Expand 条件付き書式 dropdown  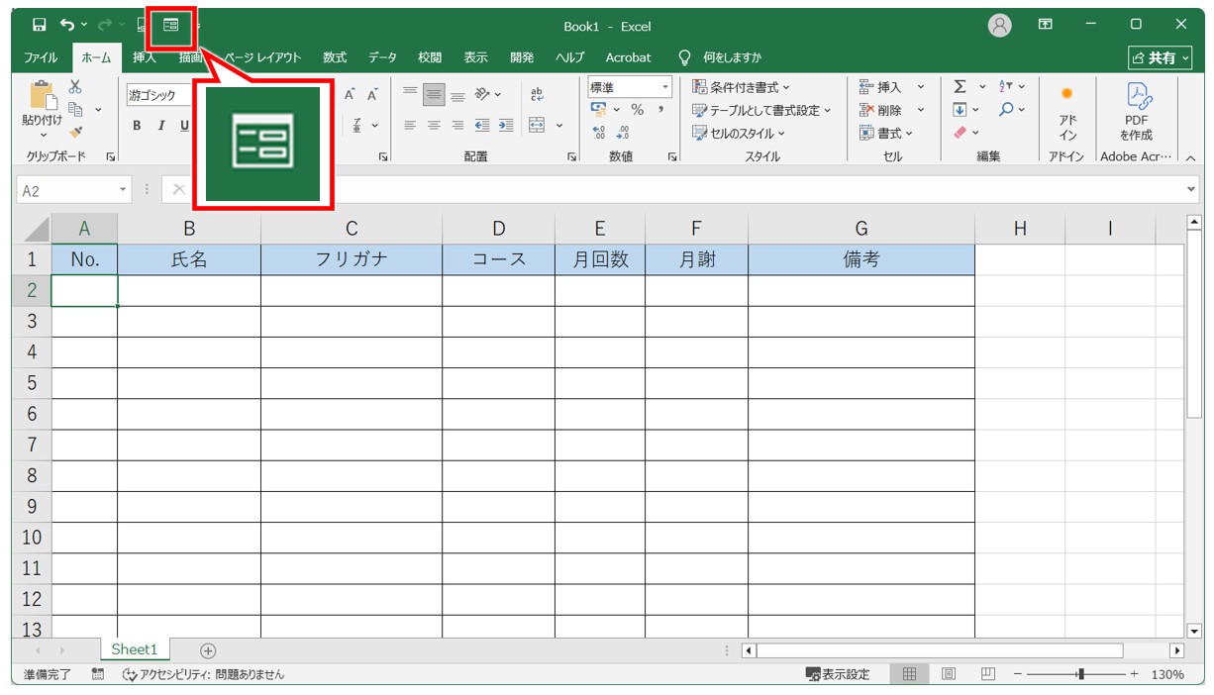coord(741,87)
